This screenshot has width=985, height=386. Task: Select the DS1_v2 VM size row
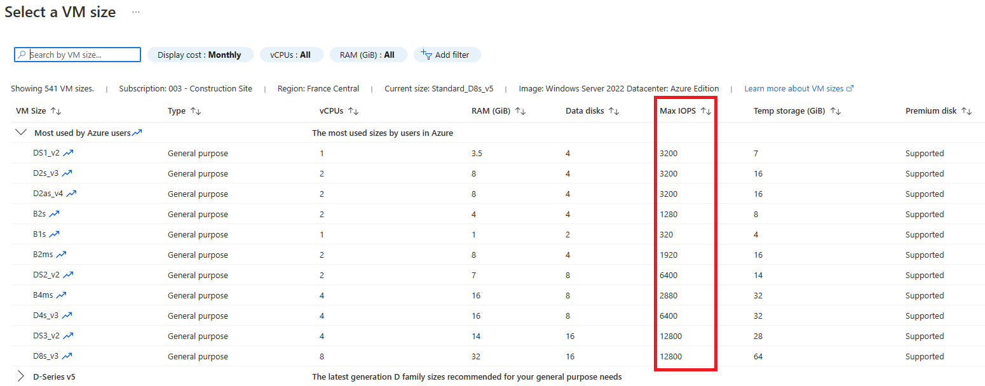[498, 153]
